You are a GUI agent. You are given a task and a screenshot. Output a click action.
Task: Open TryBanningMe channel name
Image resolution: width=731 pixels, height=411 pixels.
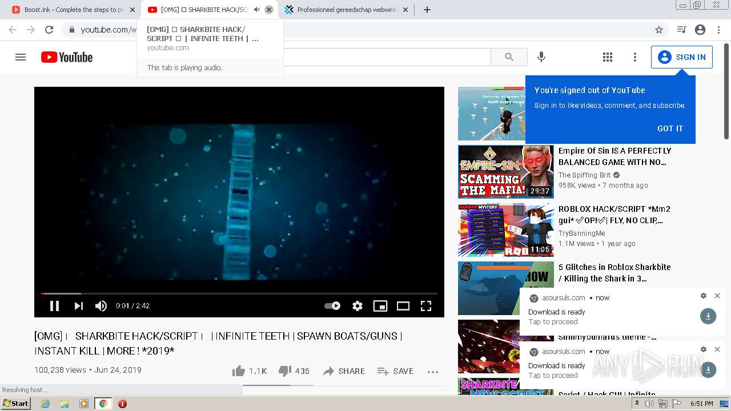point(582,233)
